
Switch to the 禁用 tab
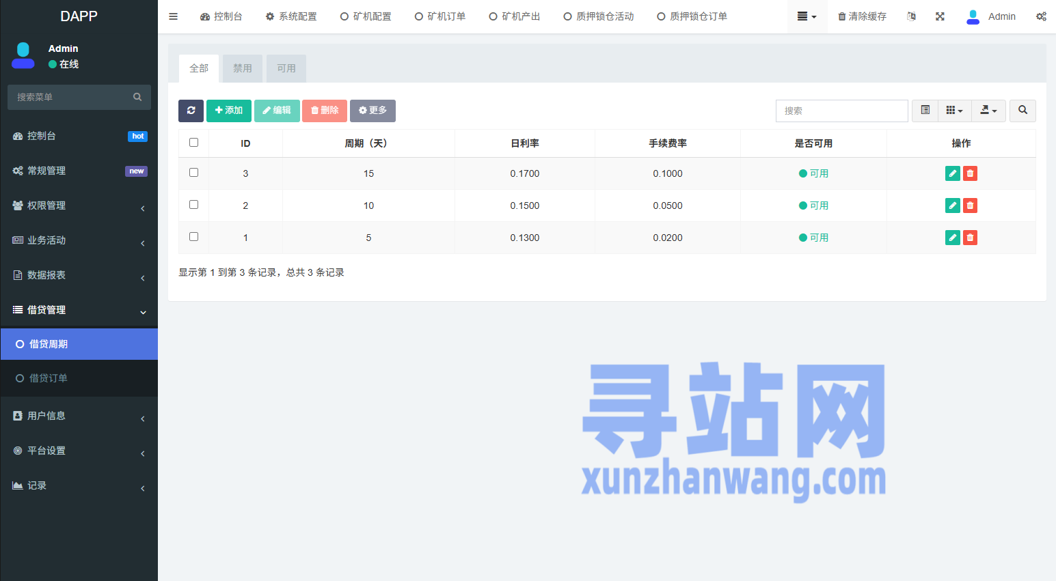click(x=242, y=68)
